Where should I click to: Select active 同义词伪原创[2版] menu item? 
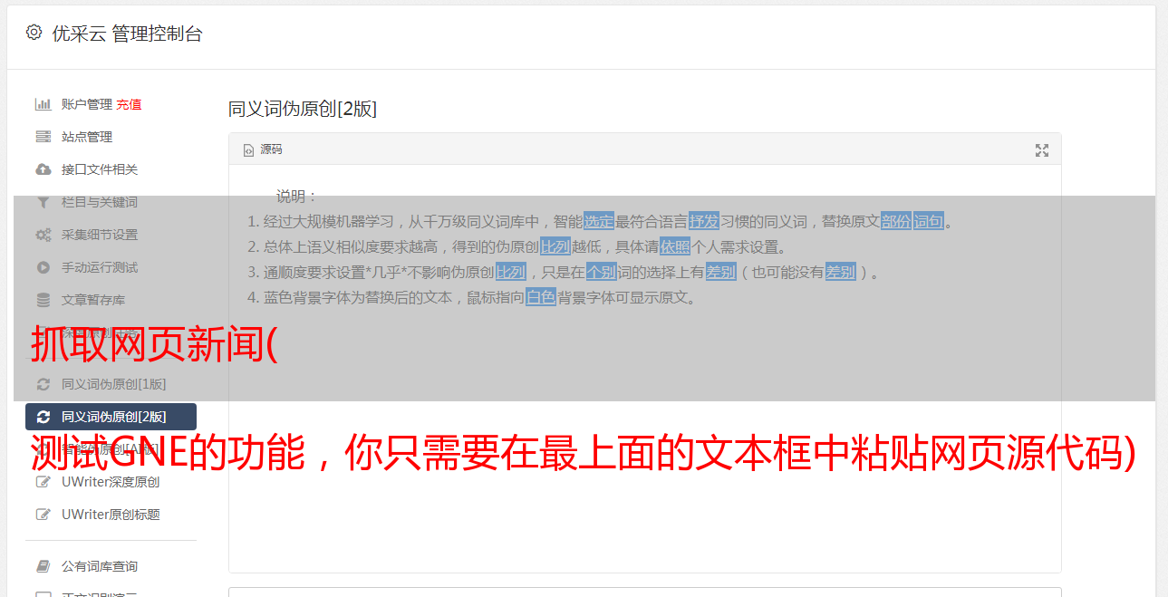pyautogui.click(x=111, y=417)
